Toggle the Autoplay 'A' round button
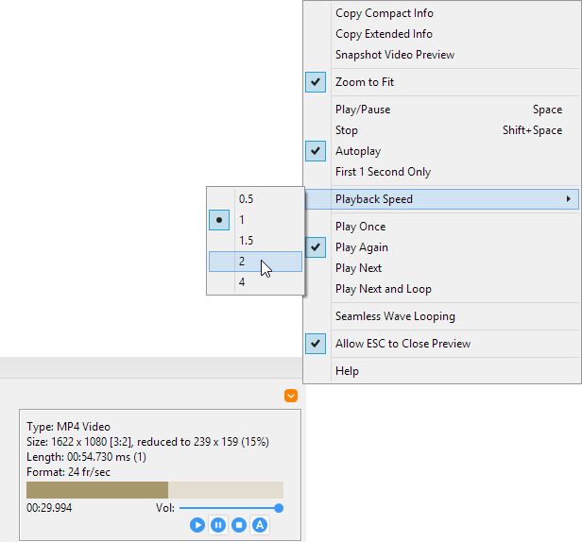 point(260,525)
